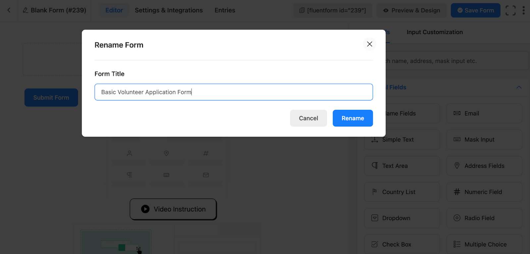Click the Email envelope icon
This screenshot has width=530, height=254.
tap(457, 113)
